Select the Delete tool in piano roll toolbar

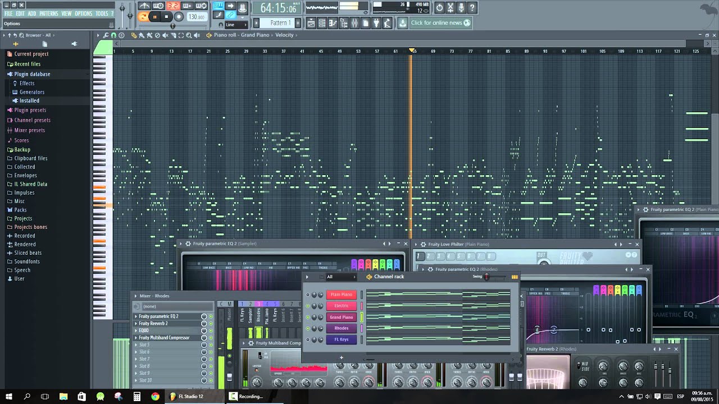[x=157, y=35]
